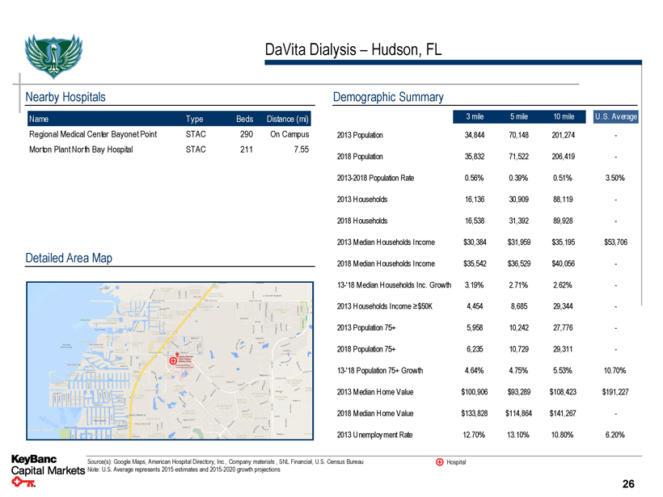Select the 10 mile column header
The height and width of the screenshot is (497, 663).
(x=562, y=117)
